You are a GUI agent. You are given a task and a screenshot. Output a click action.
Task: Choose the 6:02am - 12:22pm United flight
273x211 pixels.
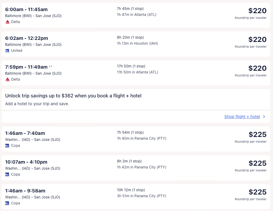coord(27,38)
